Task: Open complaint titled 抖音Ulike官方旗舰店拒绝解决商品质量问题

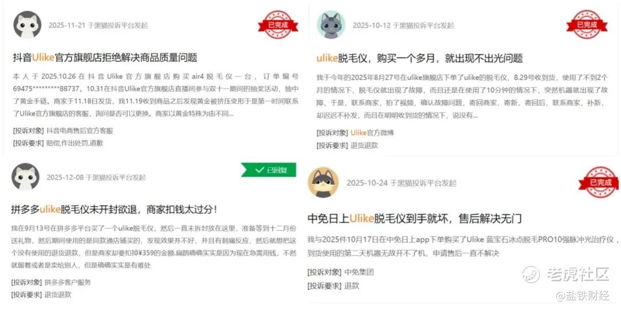Action: pos(105,57)
